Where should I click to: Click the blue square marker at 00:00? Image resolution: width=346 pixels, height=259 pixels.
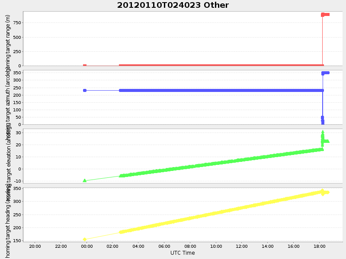pyautogui.click(x=84, y=90)
